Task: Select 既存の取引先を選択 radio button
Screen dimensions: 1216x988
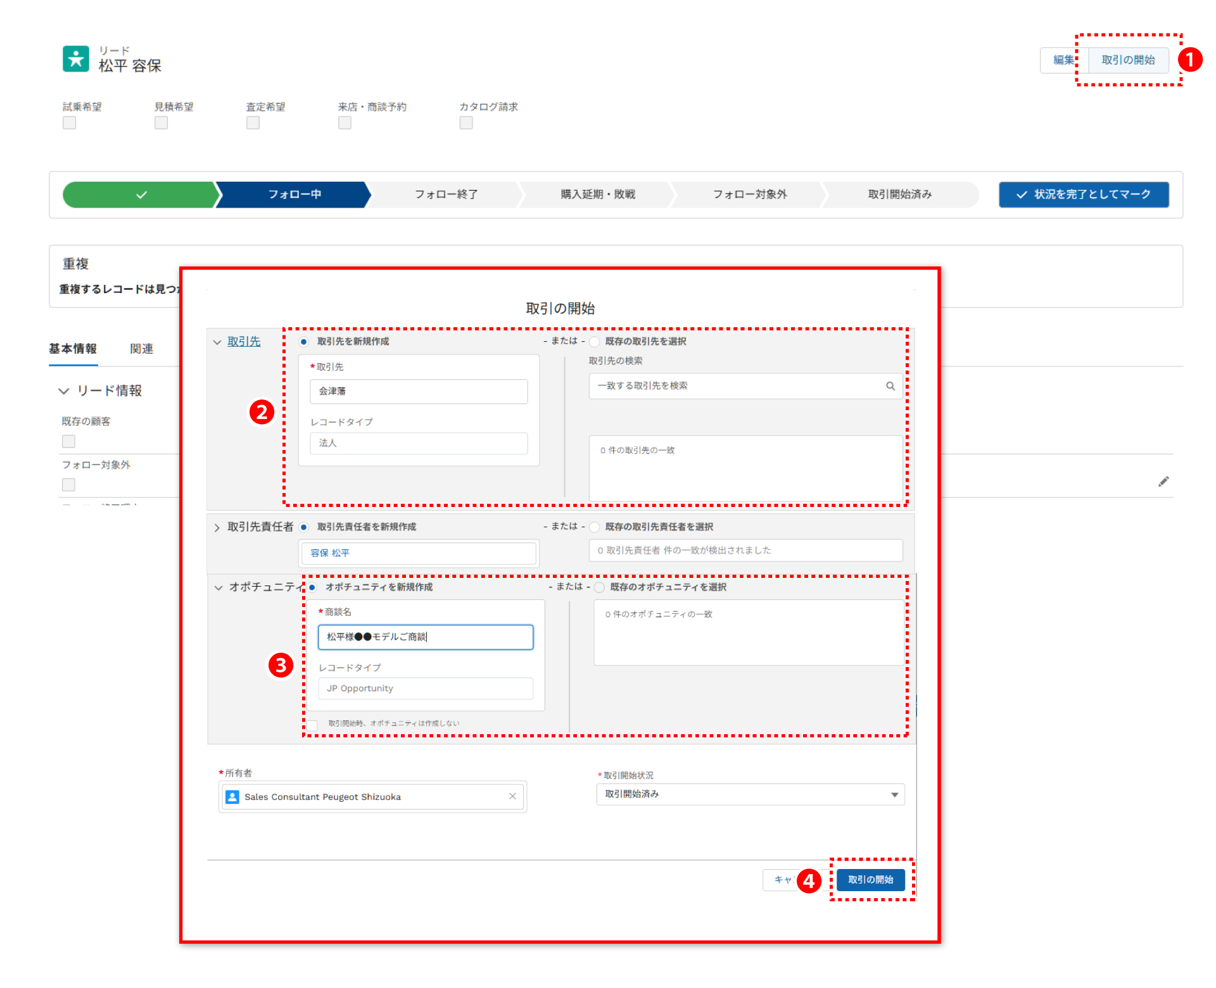Action: 595,342
